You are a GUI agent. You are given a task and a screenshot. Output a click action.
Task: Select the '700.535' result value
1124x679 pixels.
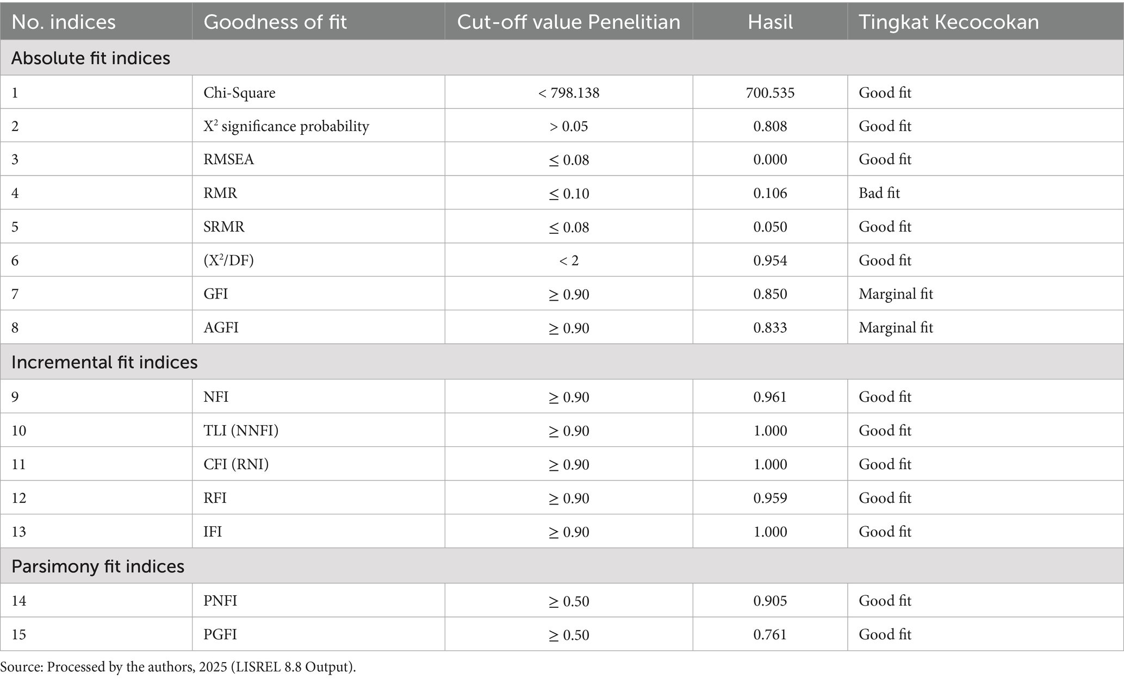tap(770, 92)
